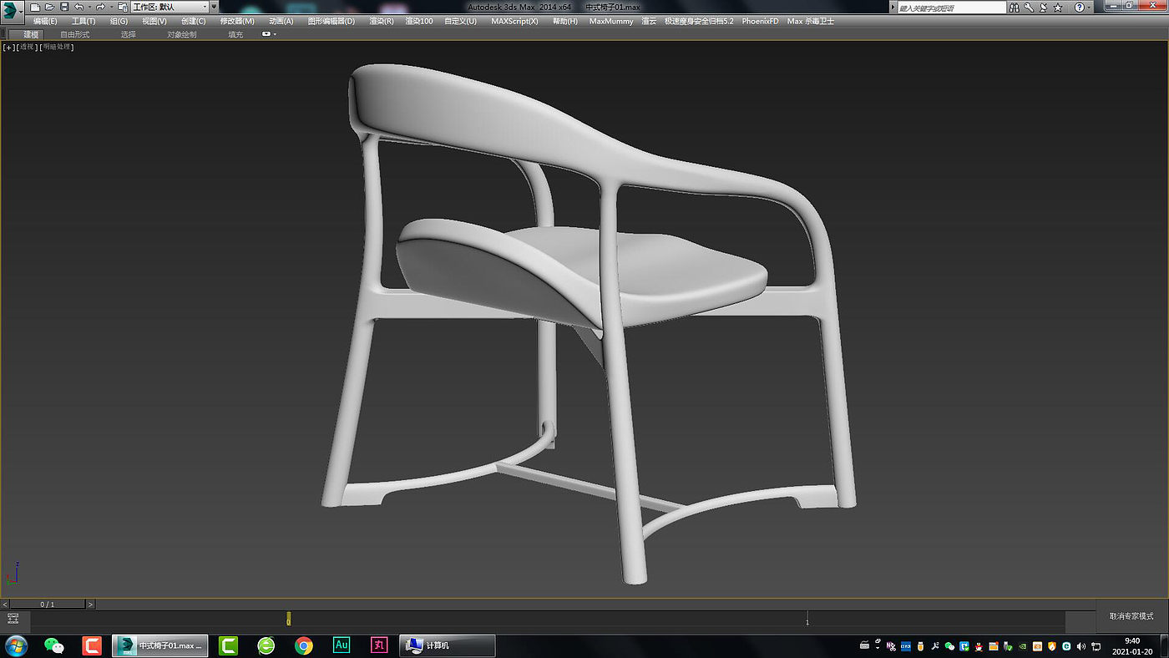1169x658 pixels.
Task: Expand the InfoCenter search arrow
Action: tap(893, 8)
